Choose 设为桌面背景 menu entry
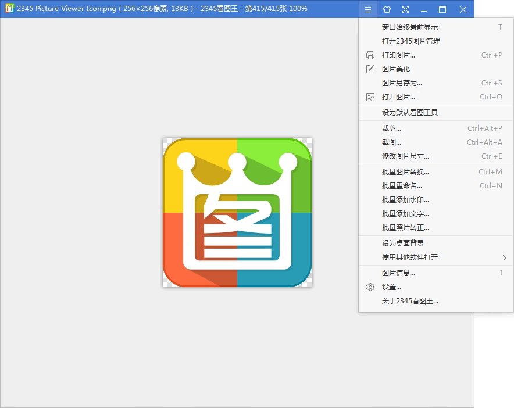 [x=402, y=244]
